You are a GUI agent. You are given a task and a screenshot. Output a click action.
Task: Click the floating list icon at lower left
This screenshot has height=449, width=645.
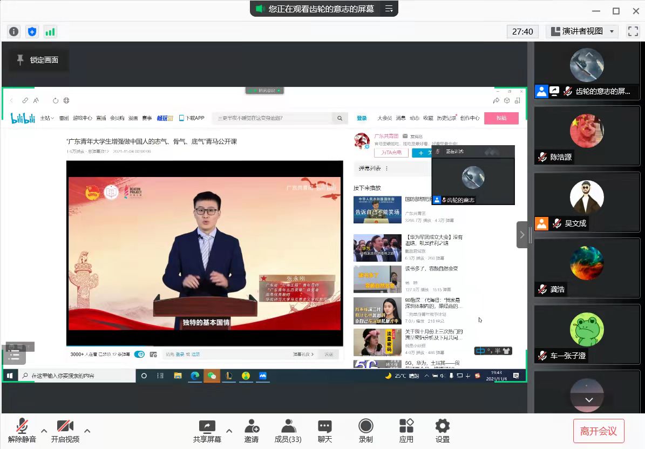(x=15, y=356)
